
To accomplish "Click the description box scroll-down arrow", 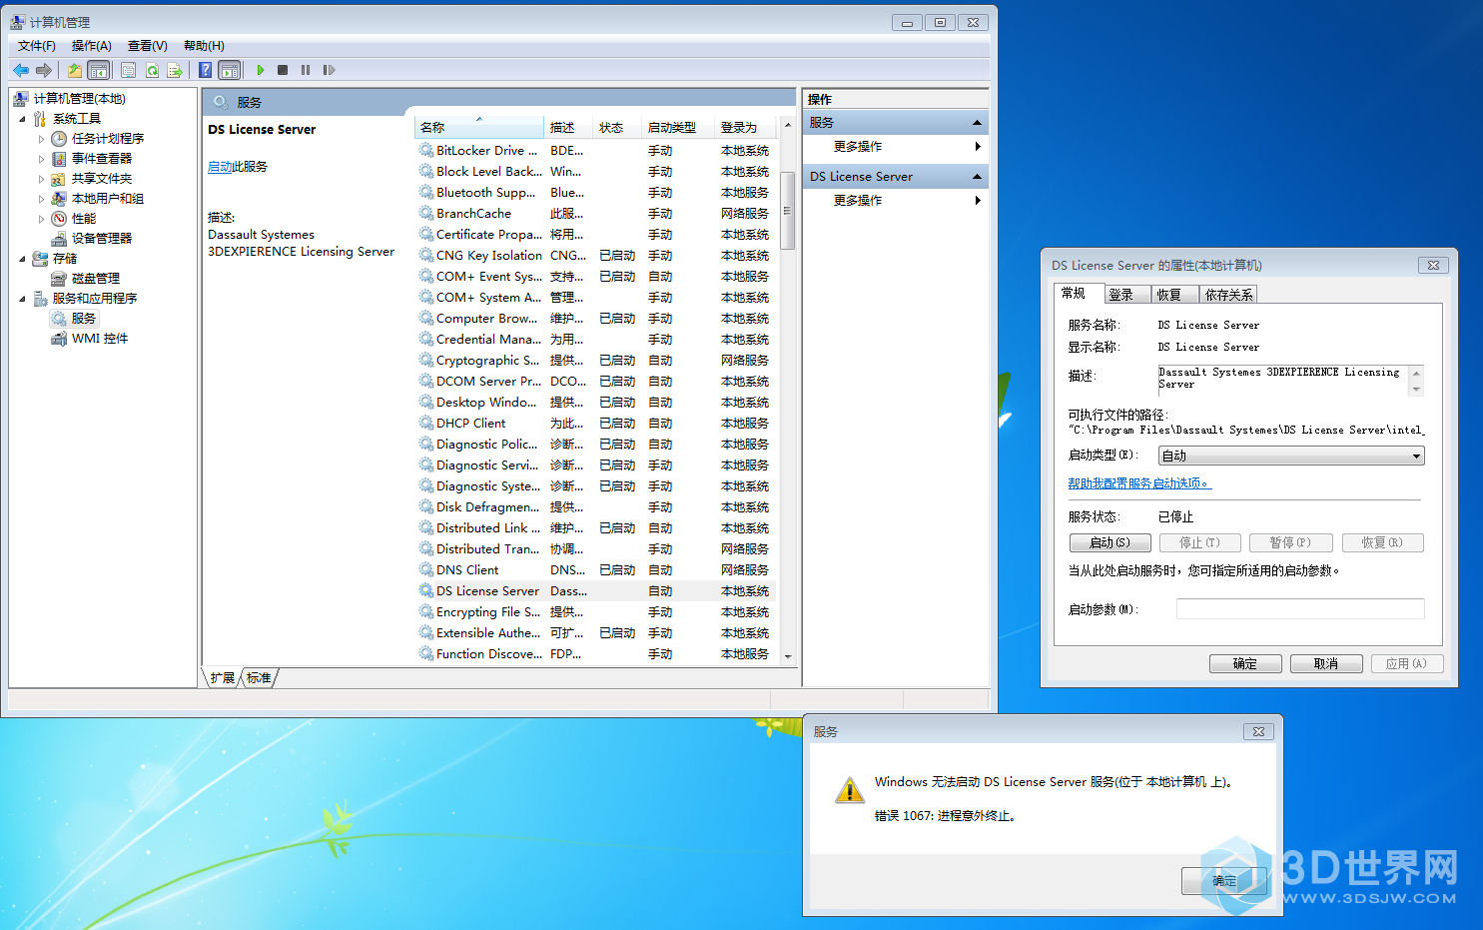I will pyautogui.click(x=1416, y=389).
